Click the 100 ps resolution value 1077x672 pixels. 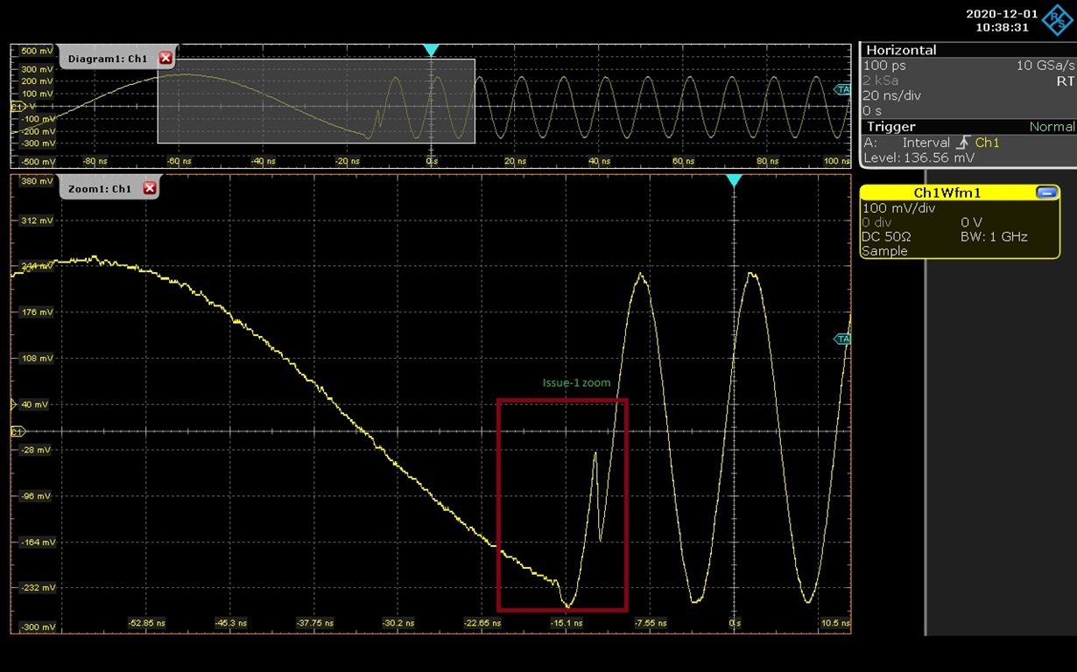pyautogui.click(x=884, y=66)
